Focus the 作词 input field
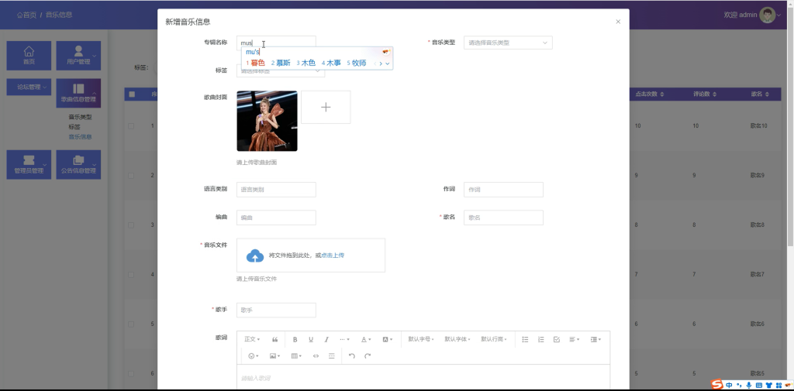Screen dimensions: 794x391 pyautogui.click(x=503, y=190)
